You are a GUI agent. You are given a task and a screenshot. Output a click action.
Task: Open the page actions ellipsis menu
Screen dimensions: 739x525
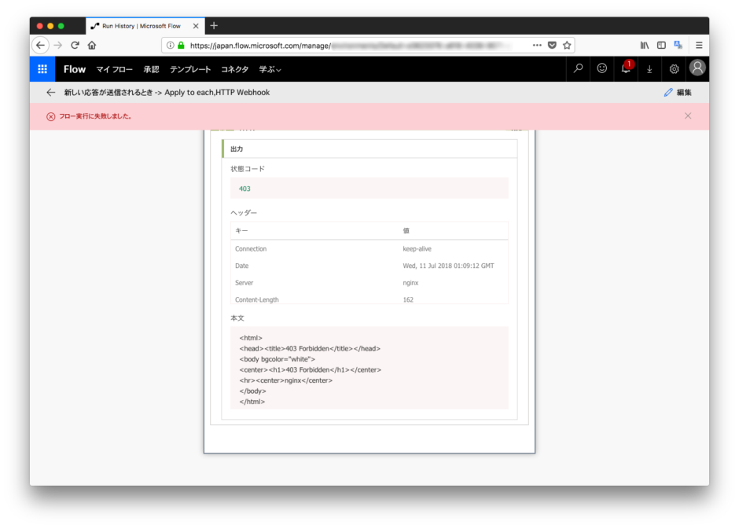(538, 45)
